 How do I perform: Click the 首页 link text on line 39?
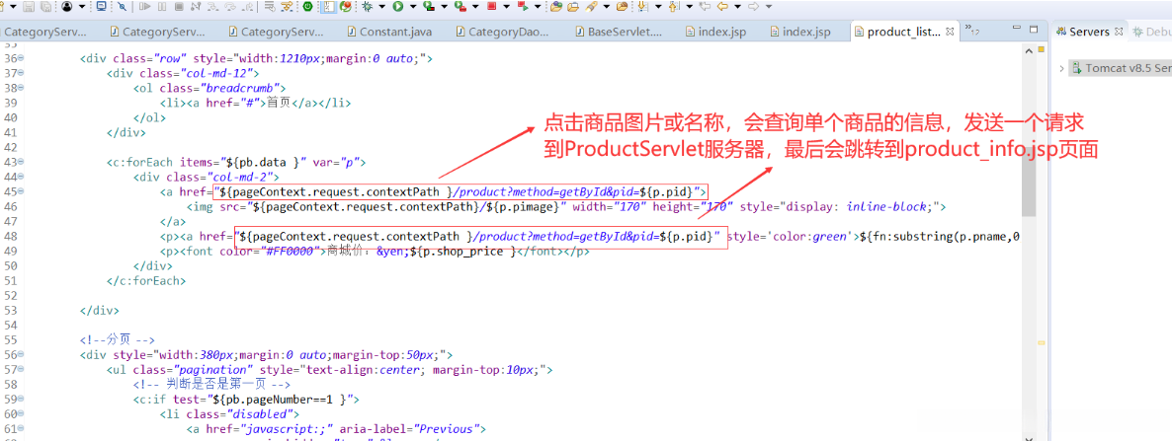[x=279, y=103]
